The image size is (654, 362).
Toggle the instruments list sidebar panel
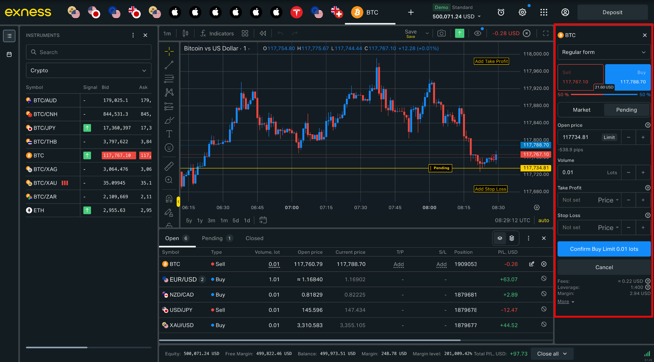coord(9,36)
